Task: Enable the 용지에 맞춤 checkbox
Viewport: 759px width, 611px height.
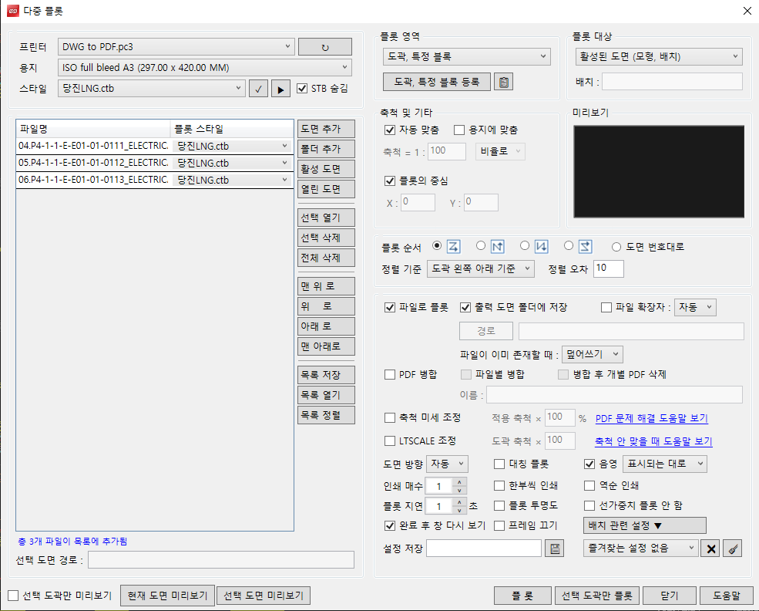Action: (459, 130)
